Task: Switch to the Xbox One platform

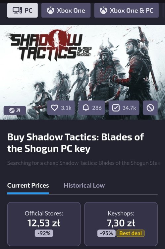Action: [66, 10]
